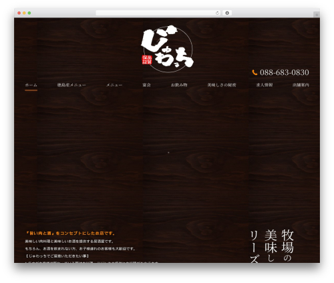Click the browser reload icon
The image size is (334, 283).
click(x=217, y=13)
